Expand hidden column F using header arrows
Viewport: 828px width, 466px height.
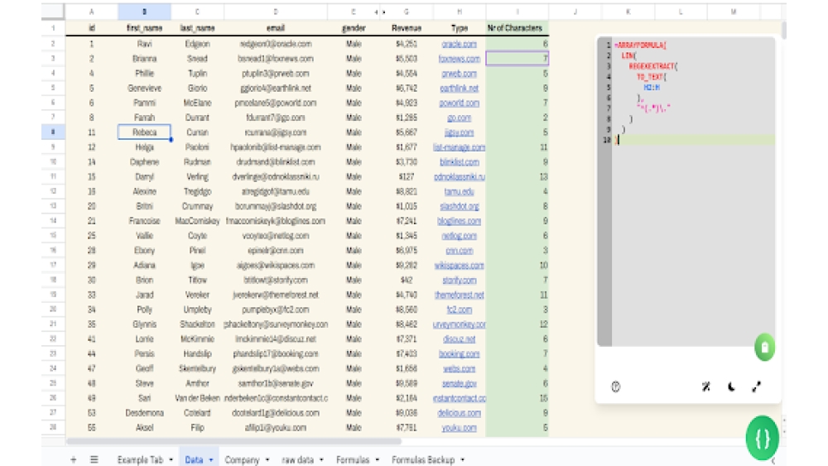click(x=379, y=12)
